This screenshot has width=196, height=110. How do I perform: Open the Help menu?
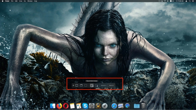35,1
